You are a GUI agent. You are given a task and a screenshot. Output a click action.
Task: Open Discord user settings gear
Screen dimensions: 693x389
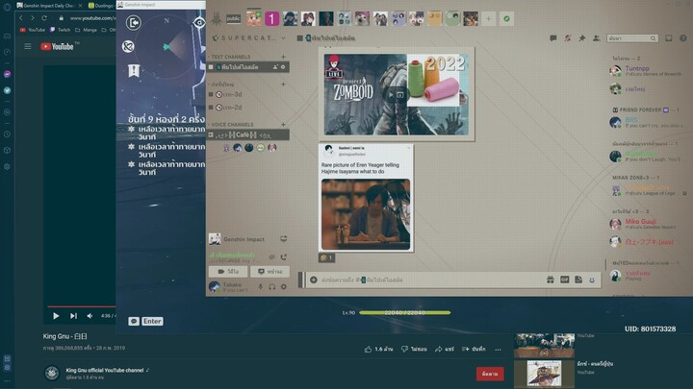pyautogui.click(x=284, y=286)
